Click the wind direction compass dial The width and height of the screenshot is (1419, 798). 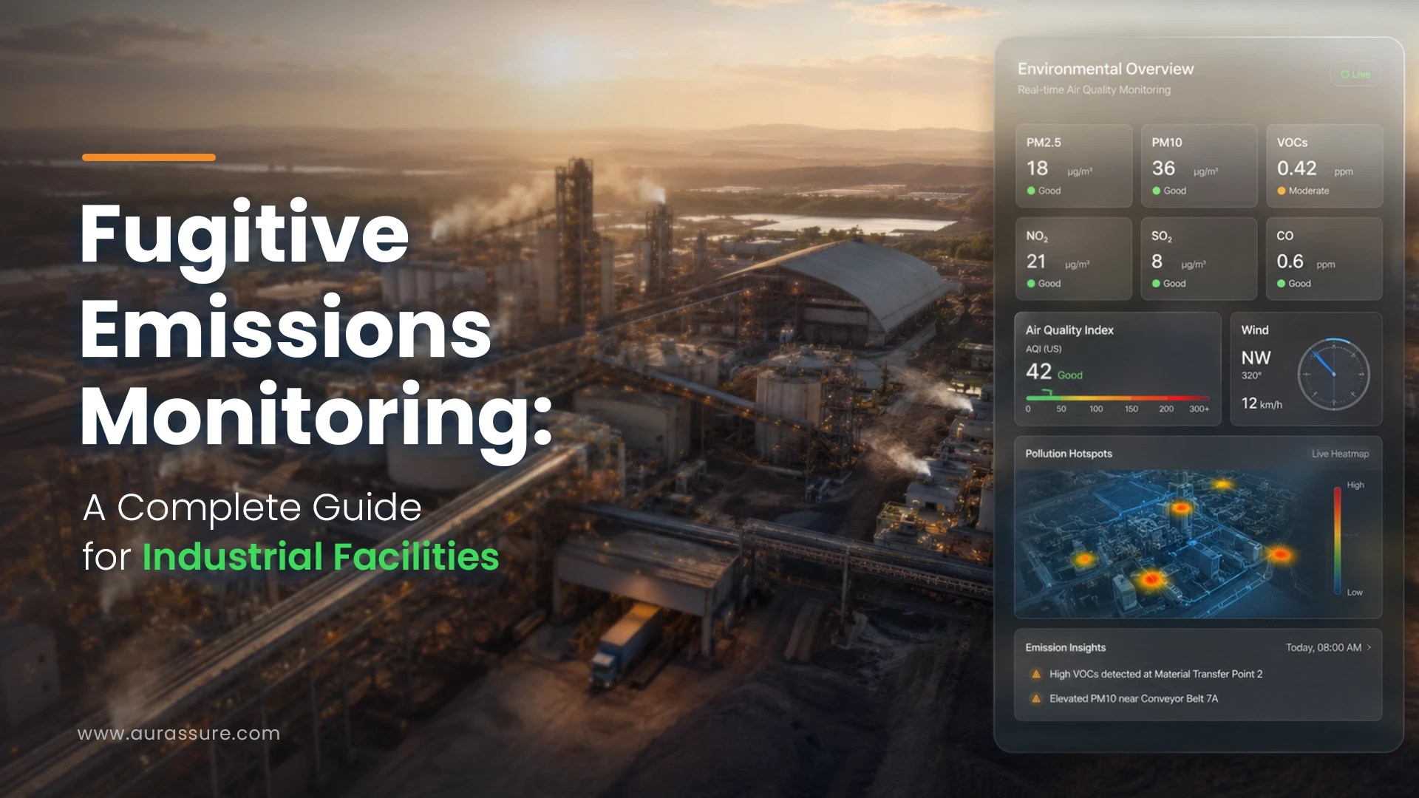click(1333, 375)
